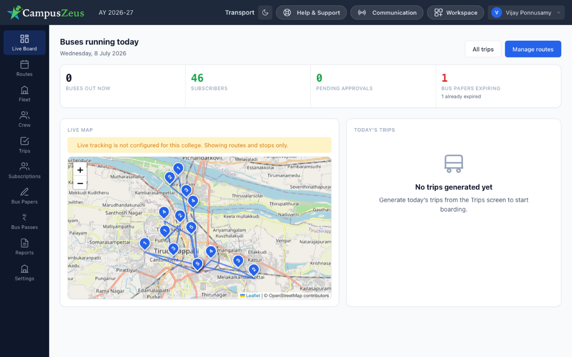Select stop marker 2 near Melakalkandarkottai
The image size is (572, 357).
pyautogui.click(x=253, y=270)
